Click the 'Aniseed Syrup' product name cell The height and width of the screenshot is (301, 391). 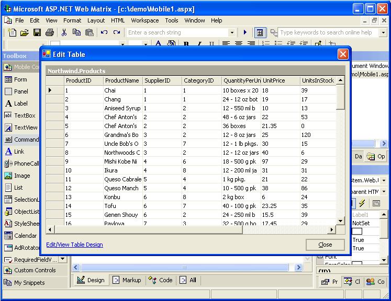(122, 108)
